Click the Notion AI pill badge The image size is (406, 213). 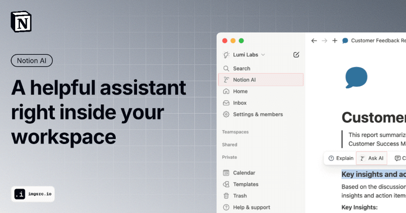tap(31, 60)
